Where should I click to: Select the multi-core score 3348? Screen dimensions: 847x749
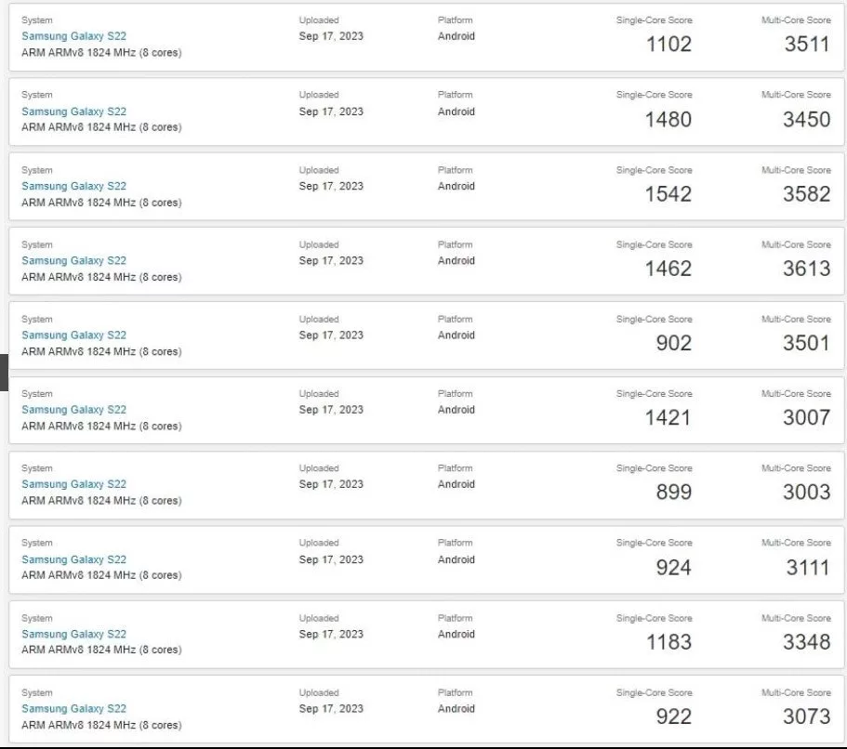point(806,641)
